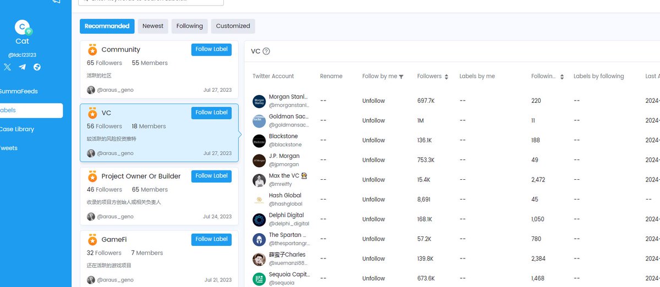Open Hash Global account logo
Screen dimensions: 660x287
coord(259,200)
